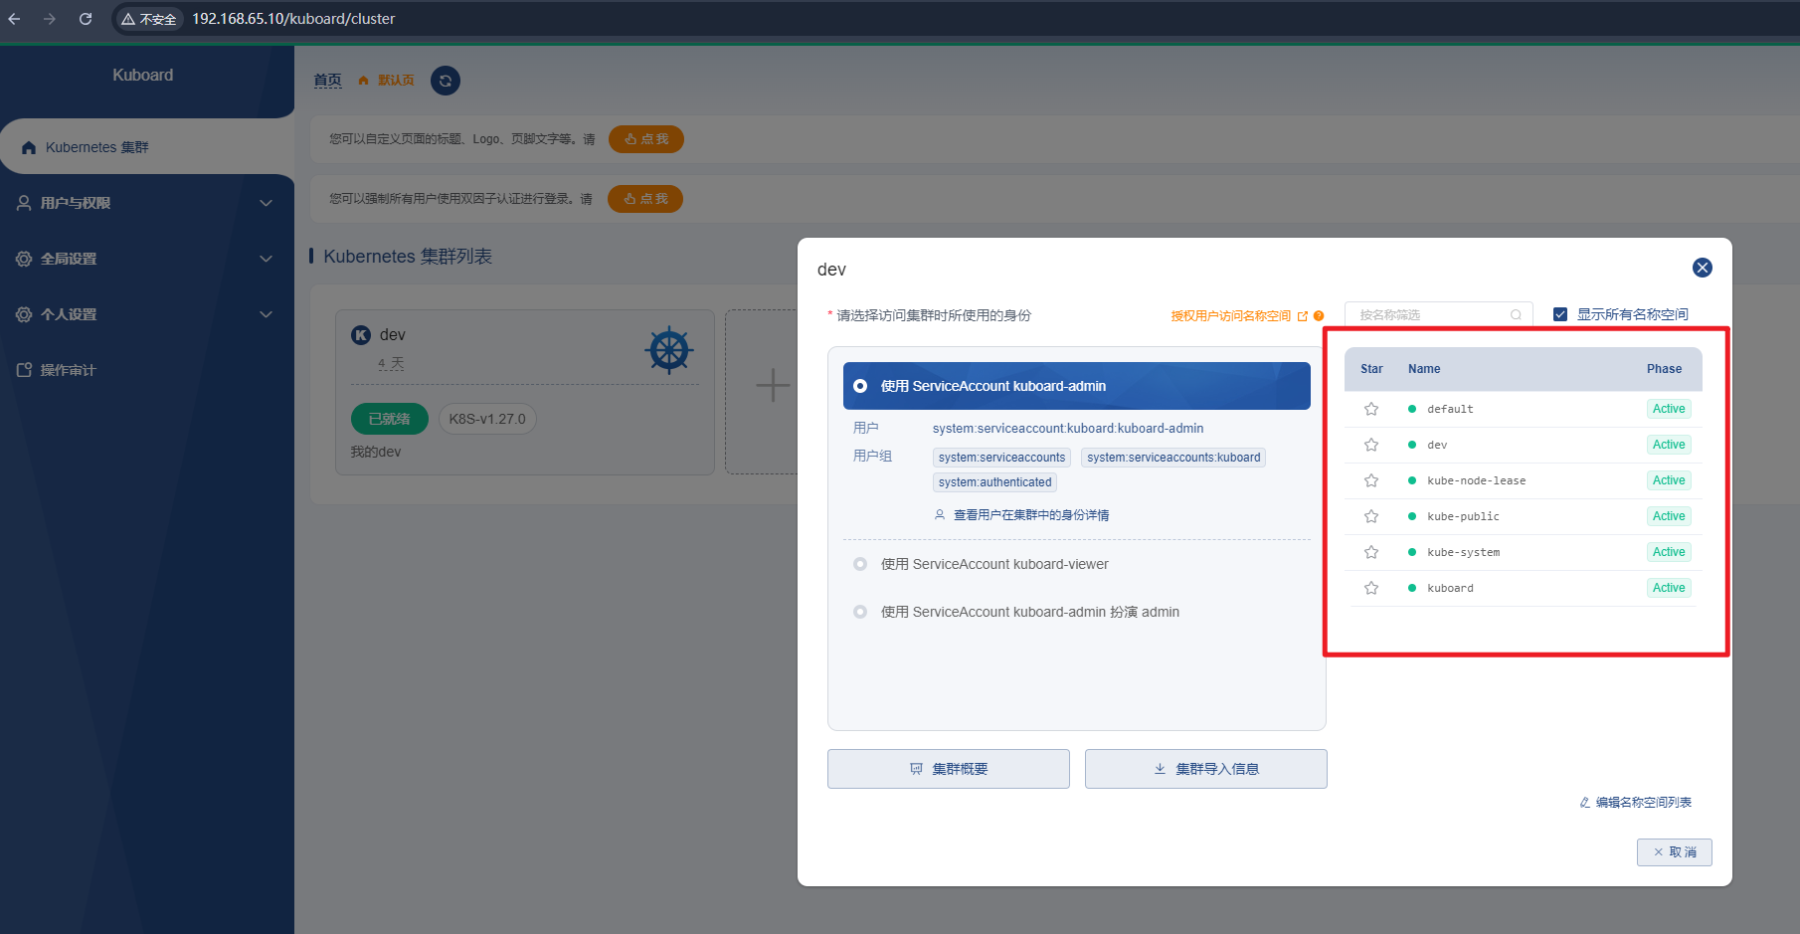Expand the 个人设置 chevron

pyautogui.click(x=266, y=314)
